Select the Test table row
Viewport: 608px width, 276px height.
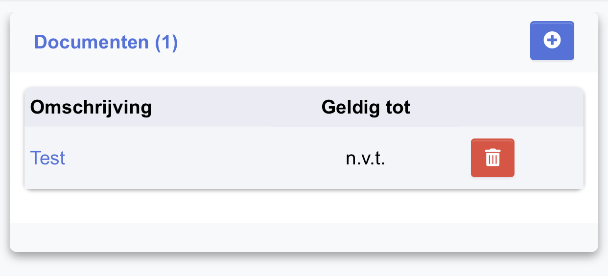click(x=304, y=158)
